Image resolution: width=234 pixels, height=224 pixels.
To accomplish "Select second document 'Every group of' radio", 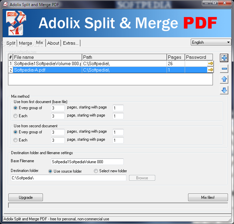I will (x=15, y=132).
